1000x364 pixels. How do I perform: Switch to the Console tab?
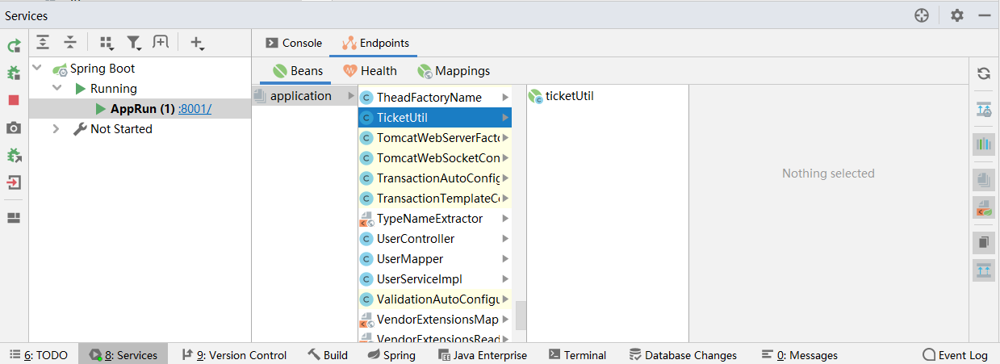294,43
